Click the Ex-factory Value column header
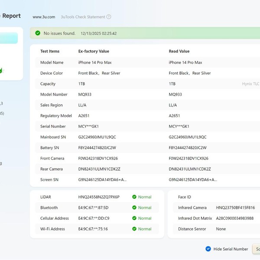This screenshot has height=260, width=260. tap(94, 51)
